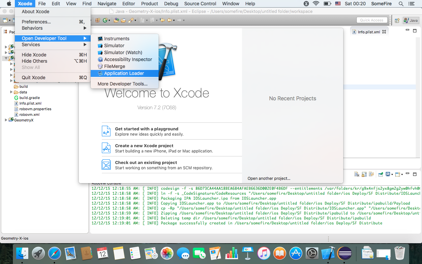422x264 pixels.
Task: Open Eclipse from the Dock
Action: coord(344,253)
